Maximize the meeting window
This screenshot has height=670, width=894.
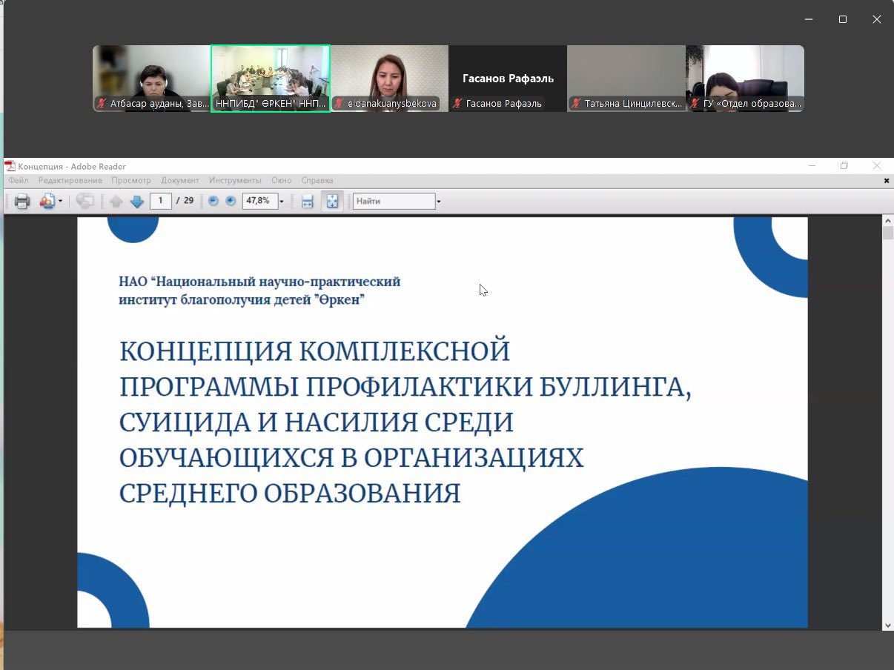click(x=843, y=20)
